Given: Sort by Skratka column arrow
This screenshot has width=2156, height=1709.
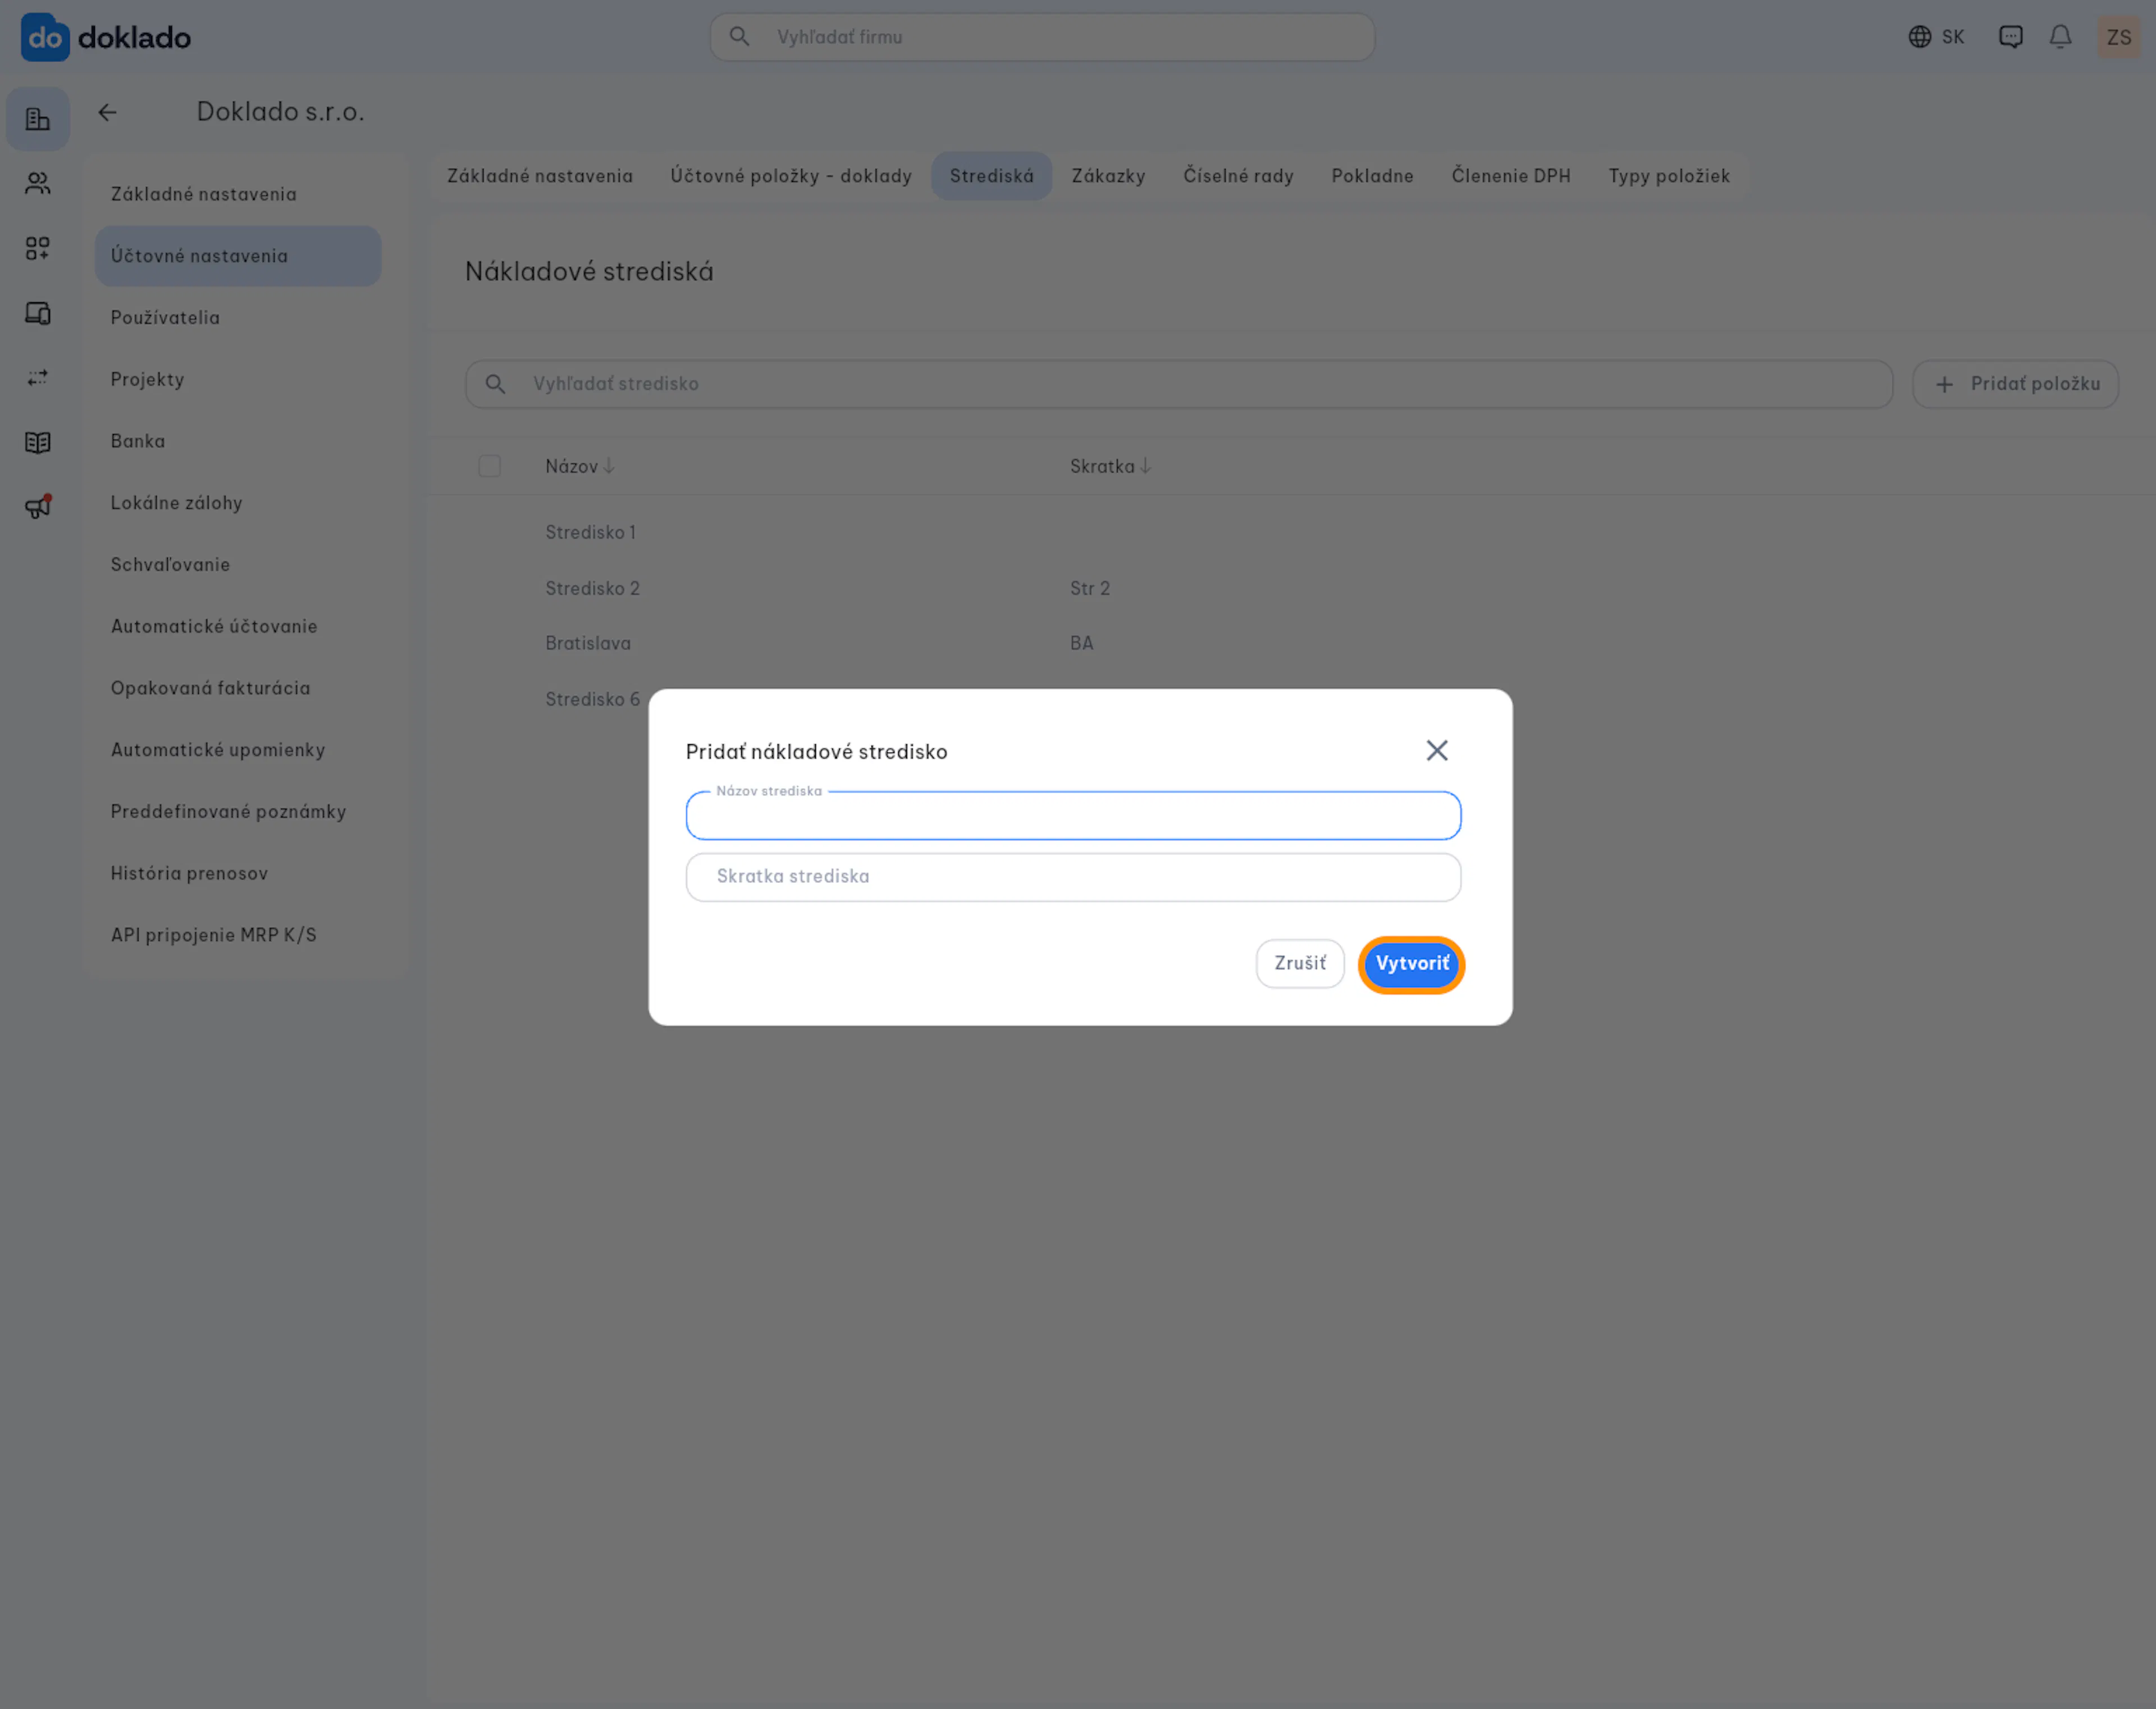Looking at the screenshot, I should pyautogui.click(x=1145, y=466).
